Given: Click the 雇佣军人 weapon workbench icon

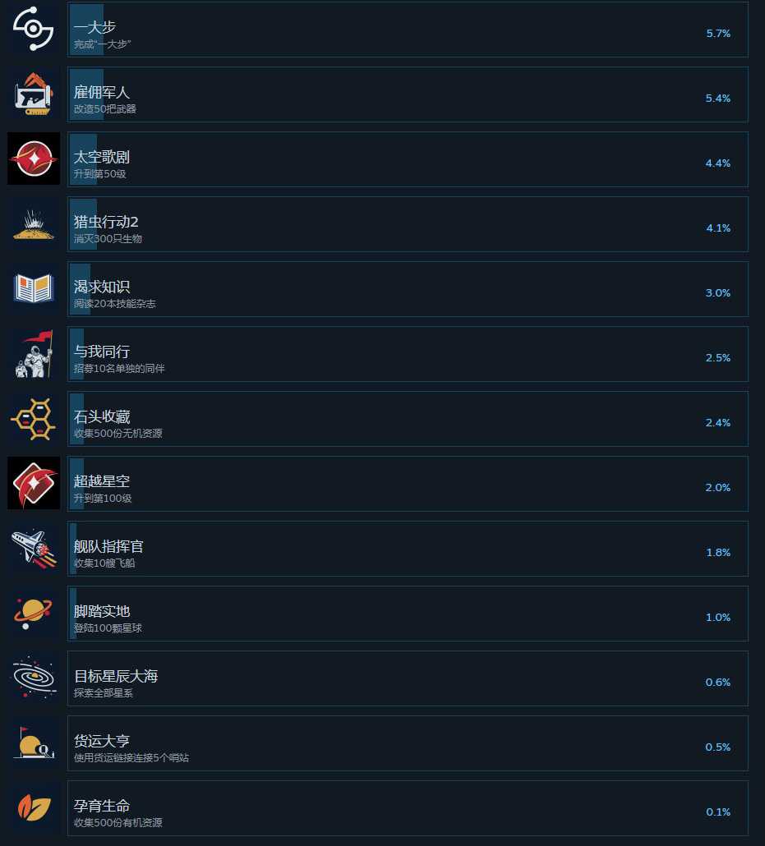Looking at the screenshot, I should 34,94.
